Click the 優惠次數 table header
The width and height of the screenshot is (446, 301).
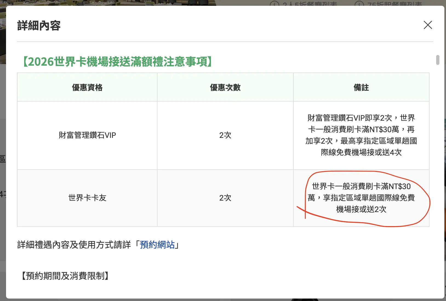click(225, 87)
